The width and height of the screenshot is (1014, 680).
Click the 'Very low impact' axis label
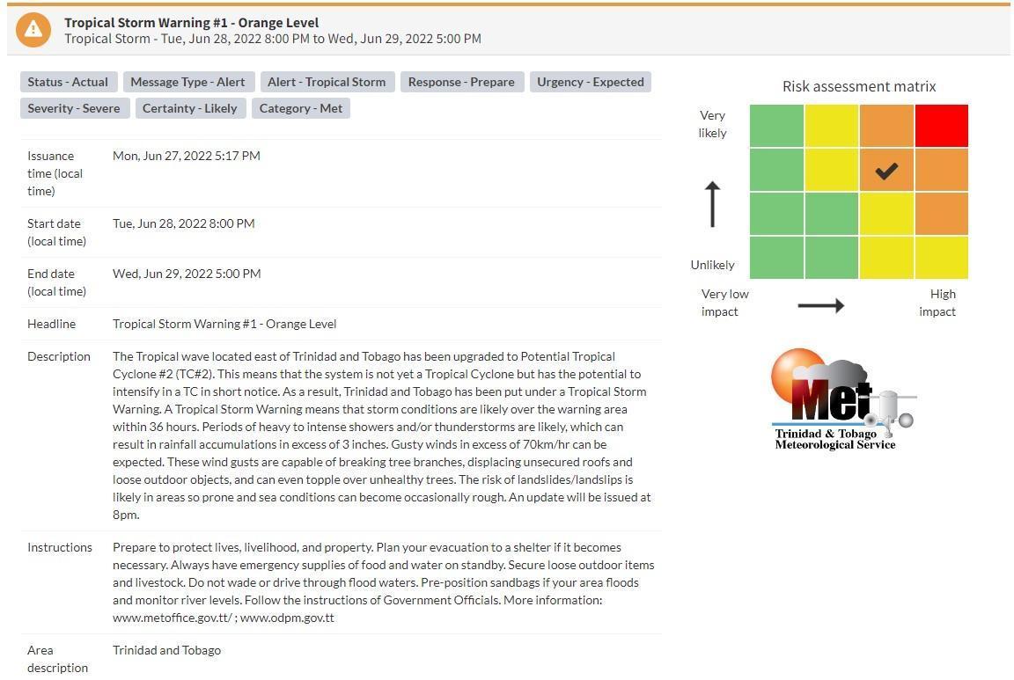click(725, 303)
